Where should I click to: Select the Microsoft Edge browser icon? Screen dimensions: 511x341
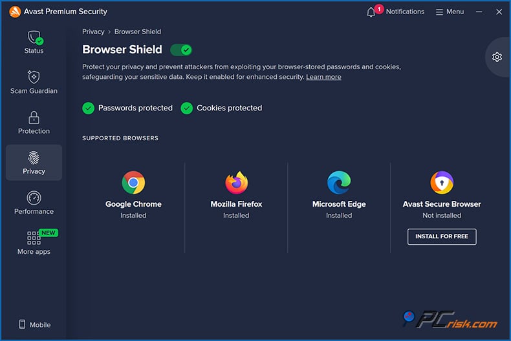point(339,183)
